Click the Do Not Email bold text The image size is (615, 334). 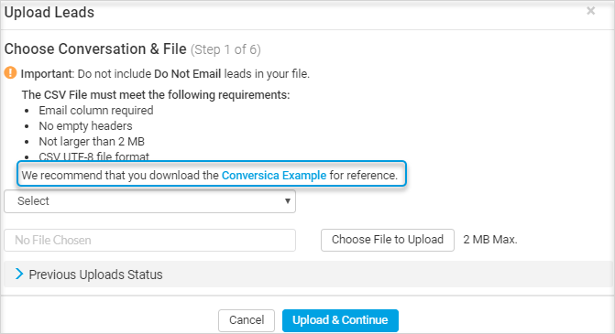tap(188, 73)
